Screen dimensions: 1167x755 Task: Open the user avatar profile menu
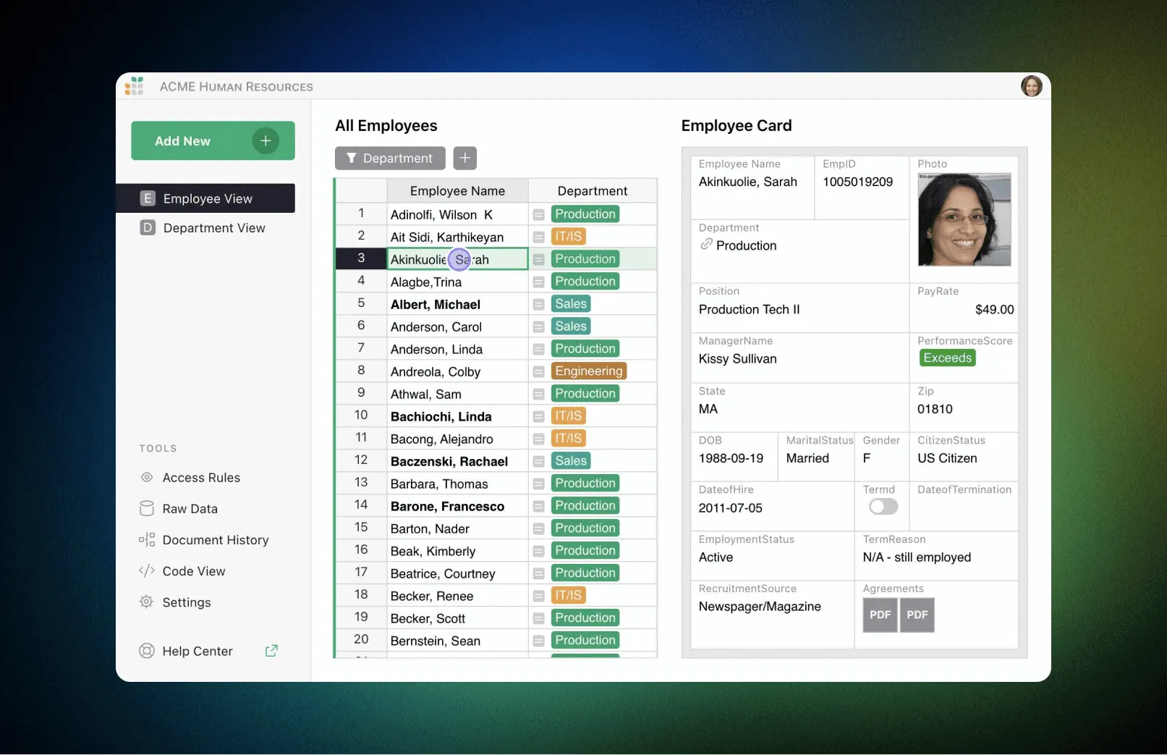(x=1031, y=86)
